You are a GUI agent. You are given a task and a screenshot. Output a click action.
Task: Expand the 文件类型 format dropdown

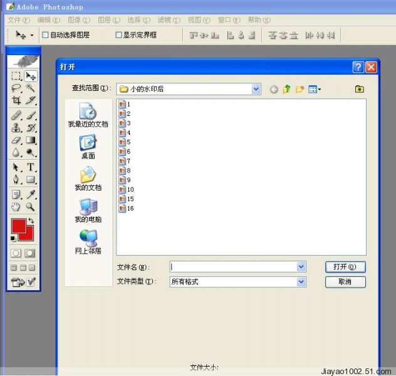(301, 282)
